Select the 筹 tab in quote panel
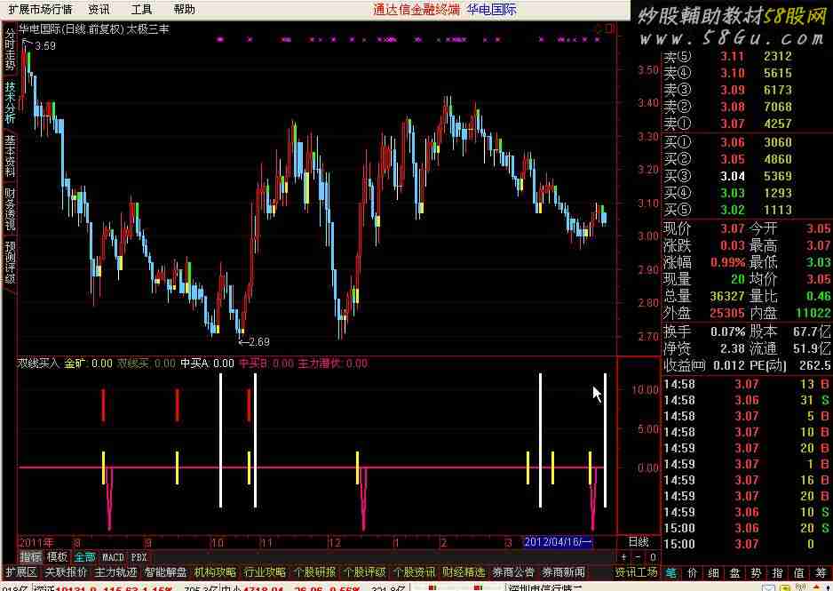833x591 pixels. coord(820,572)
